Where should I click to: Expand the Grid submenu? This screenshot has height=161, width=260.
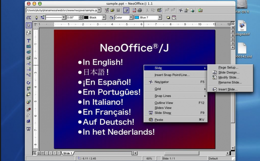point(205,89)
